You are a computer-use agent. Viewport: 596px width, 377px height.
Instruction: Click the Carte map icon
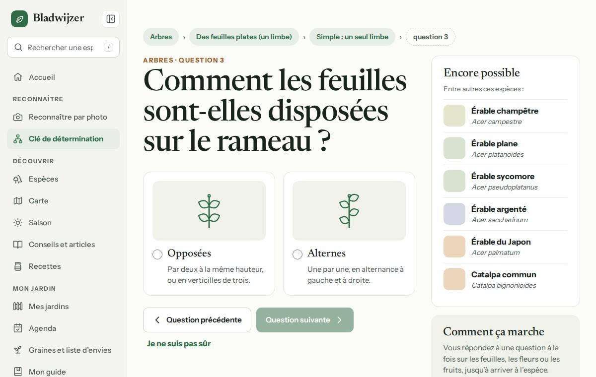[x=18, y=201]
